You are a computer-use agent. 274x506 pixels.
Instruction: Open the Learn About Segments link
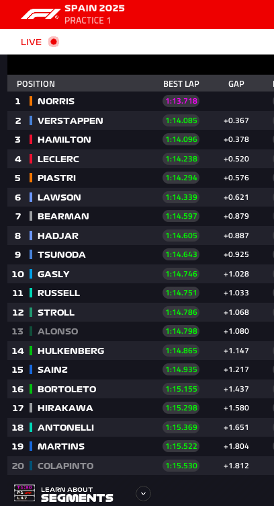click(77, 494)
